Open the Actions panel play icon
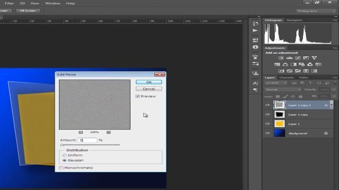Viewport: 339px width, 190px height. click(255, 31)
